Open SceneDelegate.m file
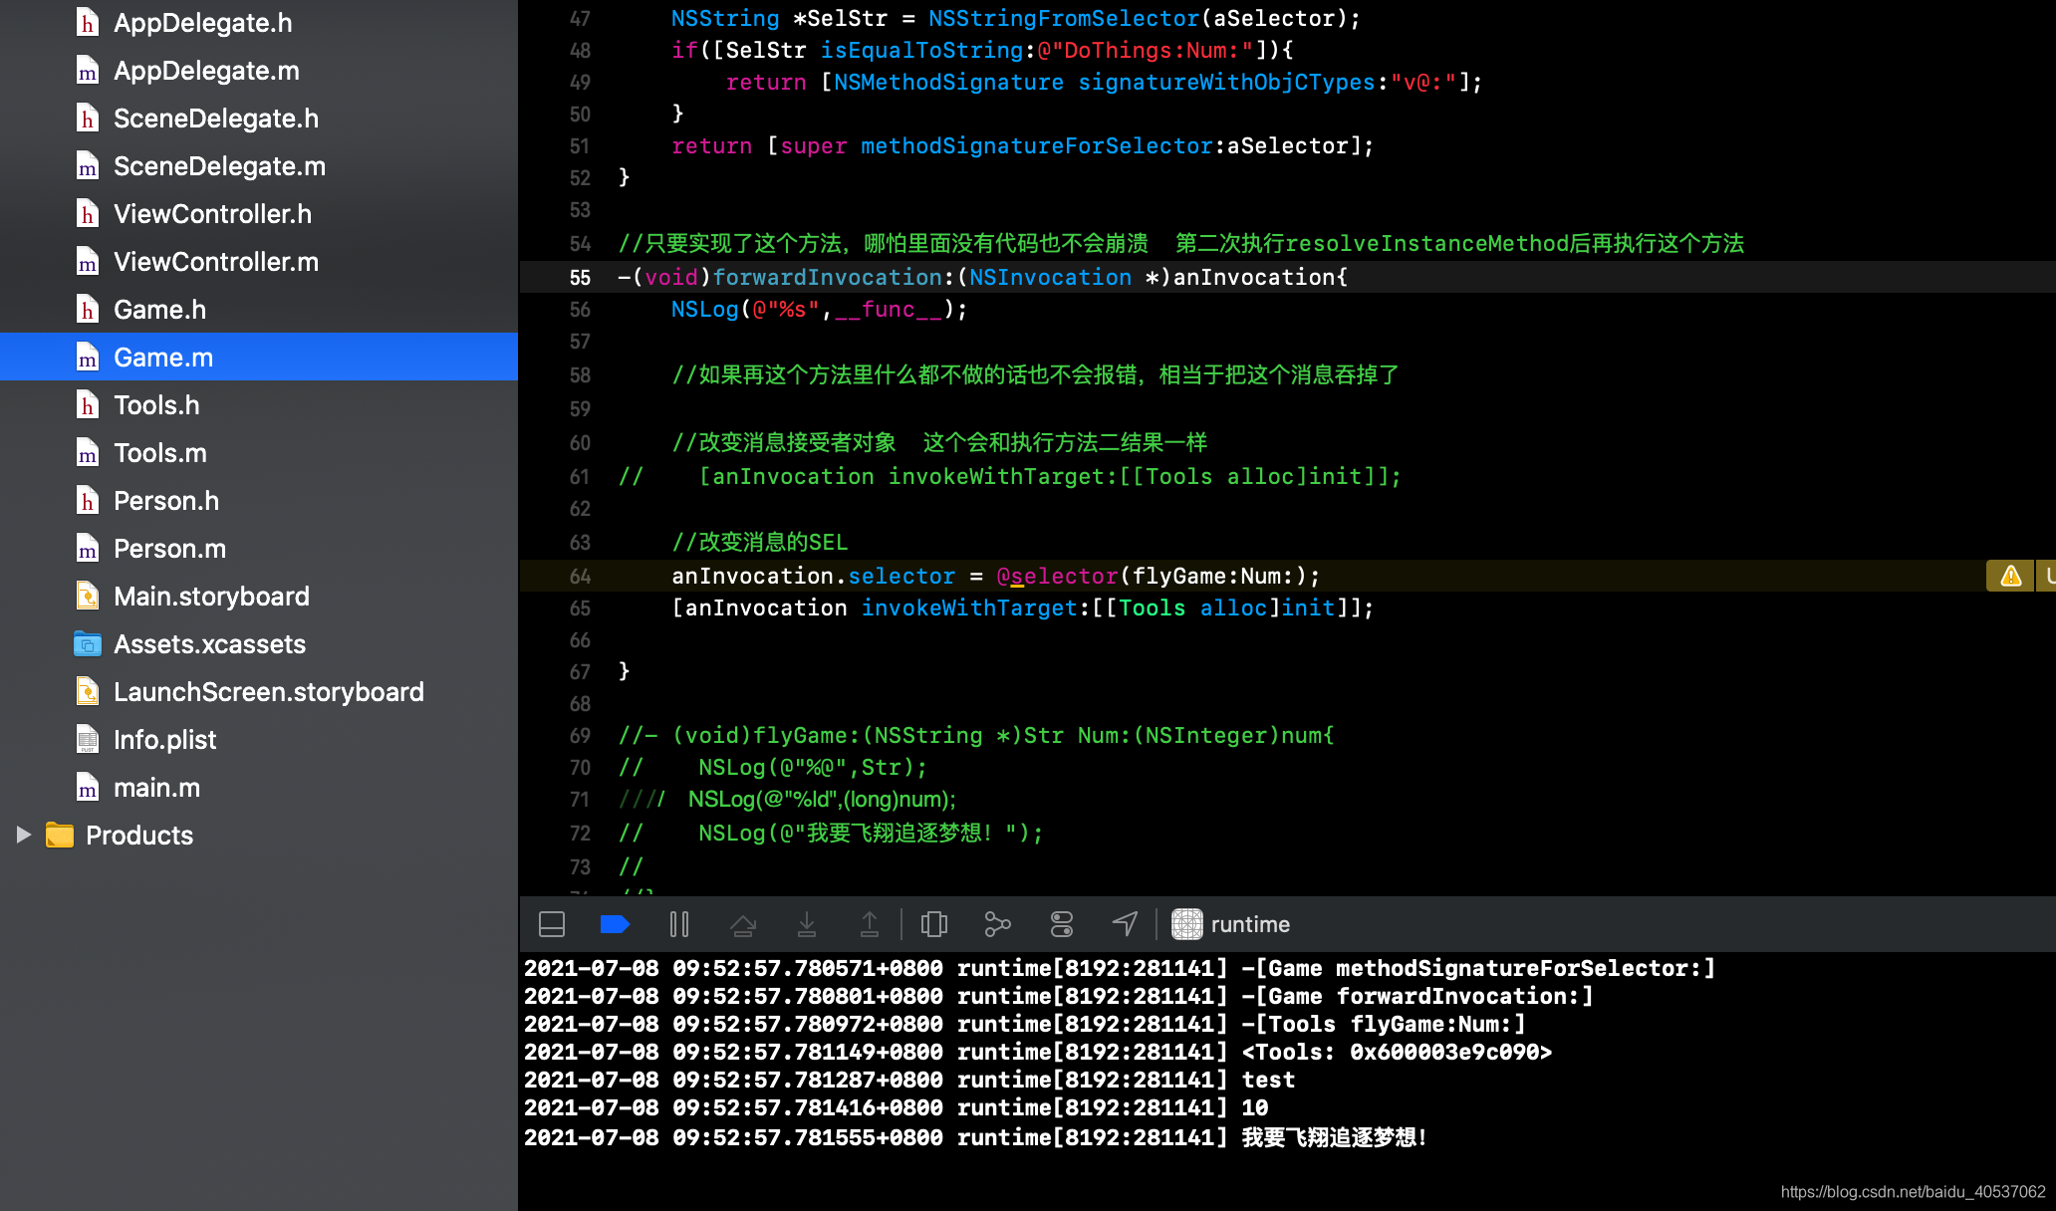Screen dimensions: 2056x1211 coord(219,166)
